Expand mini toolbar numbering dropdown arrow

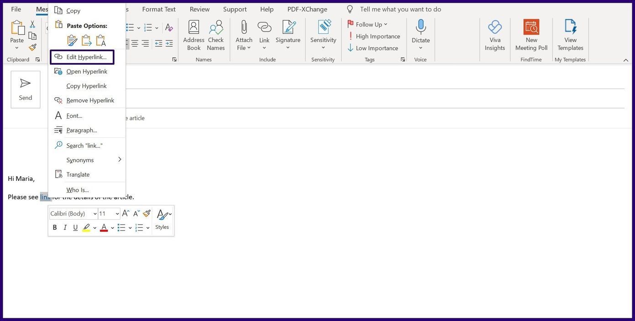pos(148,228)
